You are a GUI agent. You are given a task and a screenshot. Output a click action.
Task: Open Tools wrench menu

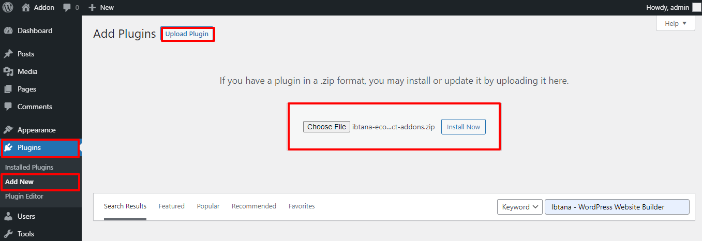pyautogui.click(x=8, y=234)
